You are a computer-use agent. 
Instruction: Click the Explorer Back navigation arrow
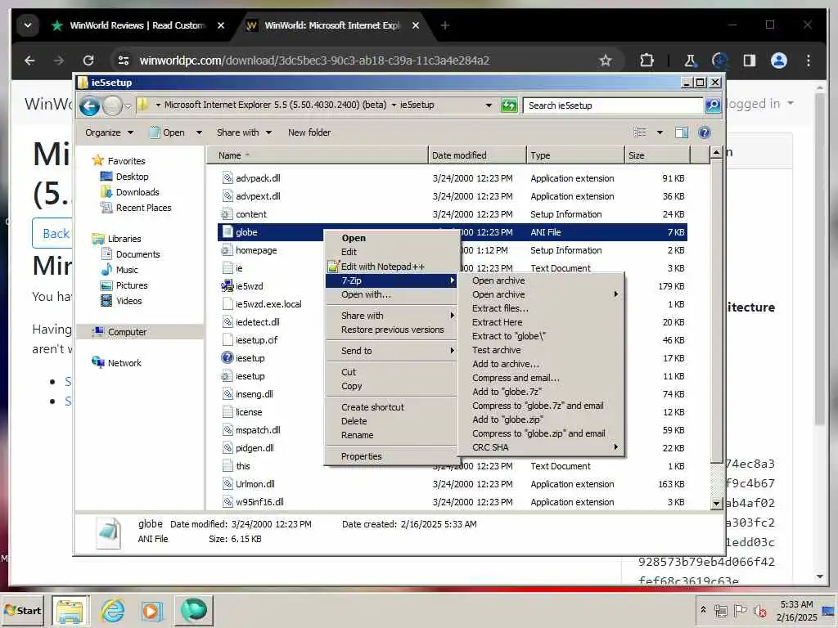pyautogui.click(x=89, y=105)
